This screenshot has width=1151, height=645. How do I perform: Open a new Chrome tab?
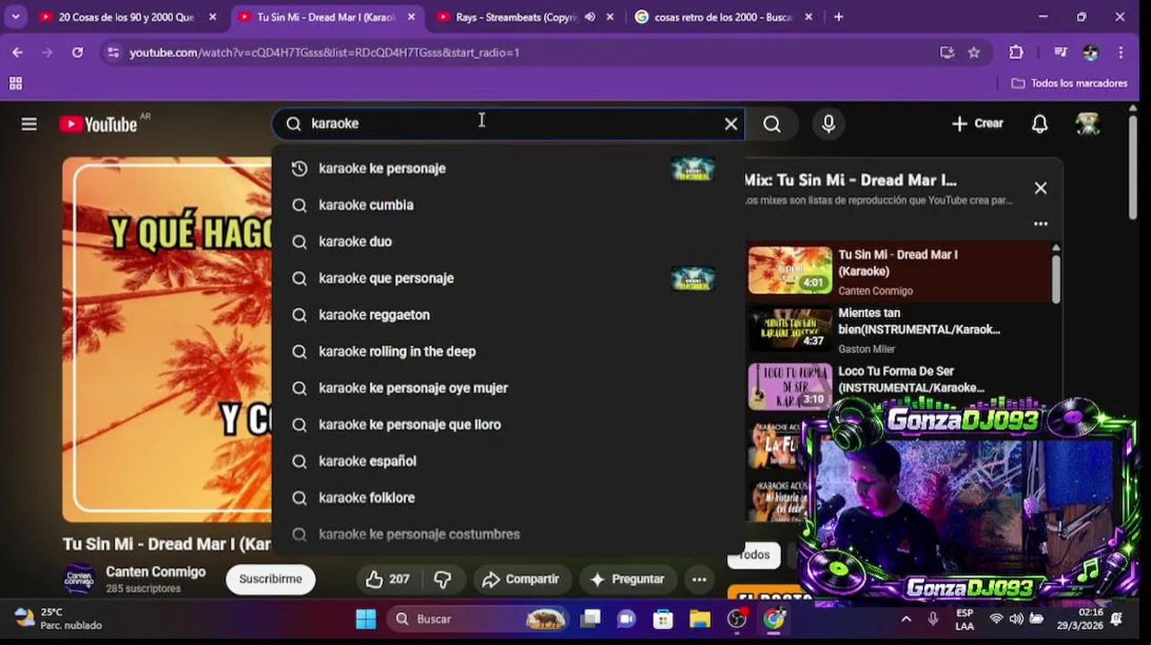pos(839,17)
